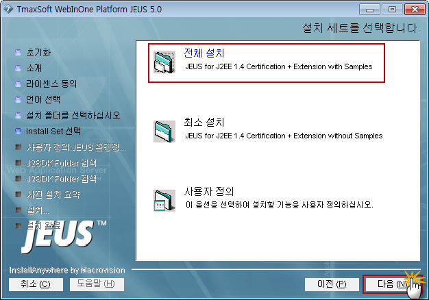Viewport: 429px width, 300px height.
Task: Go back with 이전 (P) button
Action: coord(332,284)
